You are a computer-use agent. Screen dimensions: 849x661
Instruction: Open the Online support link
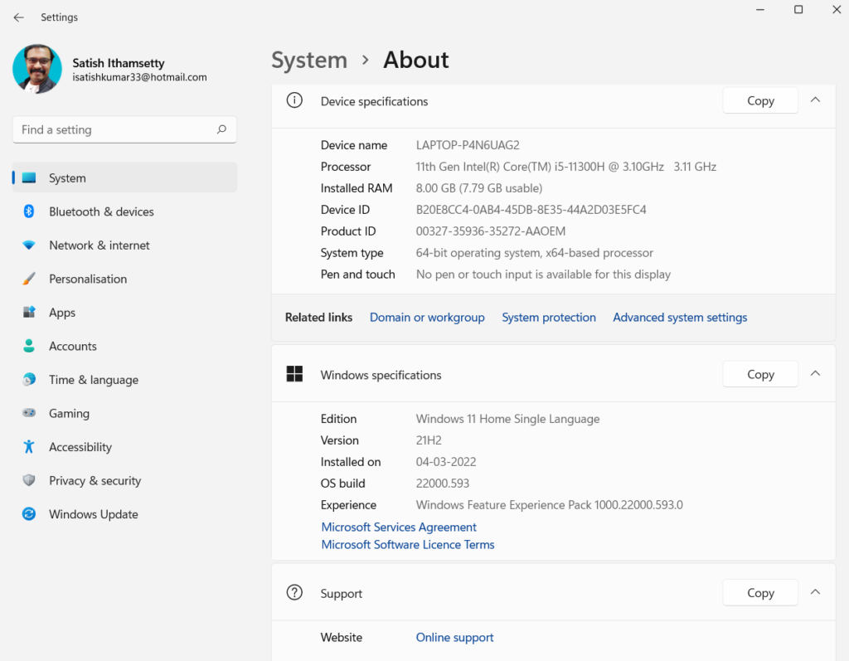click(455, 637)
